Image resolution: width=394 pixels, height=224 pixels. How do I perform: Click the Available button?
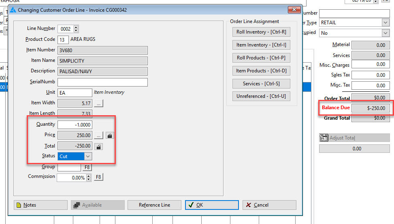pyautogui.click(x=98, y=205)
